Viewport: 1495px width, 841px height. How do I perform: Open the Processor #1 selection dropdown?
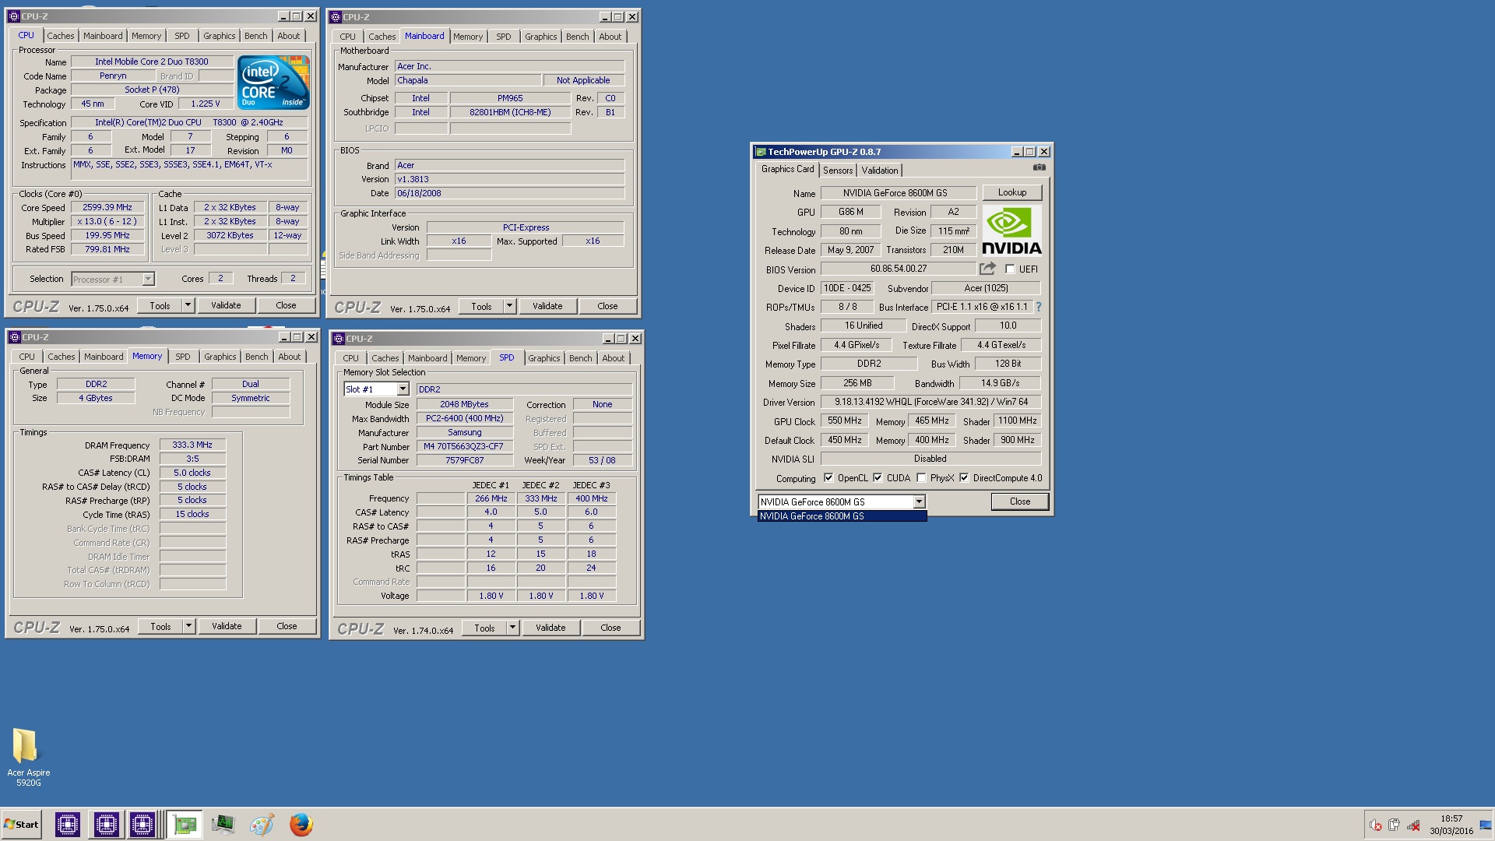148,279
